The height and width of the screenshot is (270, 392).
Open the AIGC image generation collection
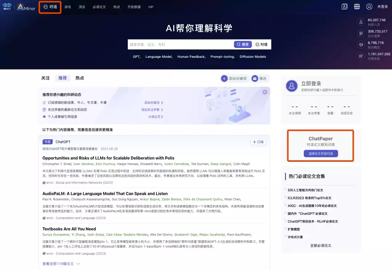pyautogui.click(x=312, y=206)
